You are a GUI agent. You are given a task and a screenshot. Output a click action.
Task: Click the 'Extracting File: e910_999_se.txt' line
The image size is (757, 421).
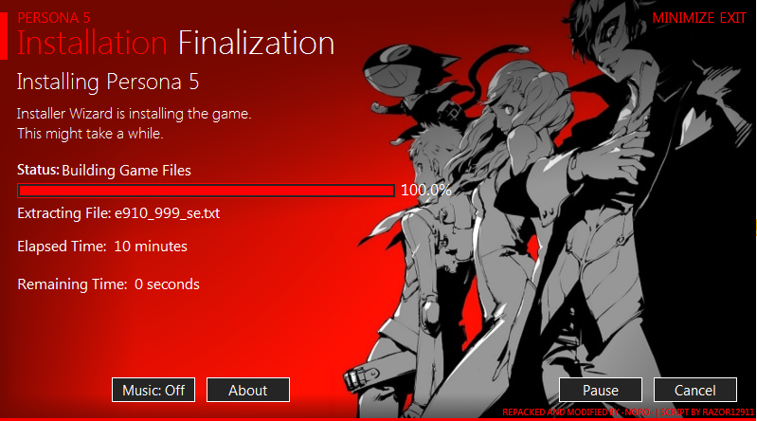(x=118, y=213)
